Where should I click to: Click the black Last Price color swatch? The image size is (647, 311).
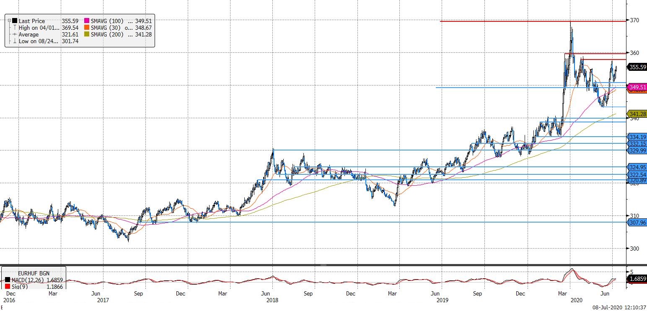15,21
